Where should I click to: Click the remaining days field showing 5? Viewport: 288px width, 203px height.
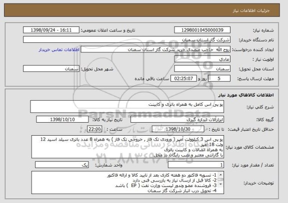[219, 79]
